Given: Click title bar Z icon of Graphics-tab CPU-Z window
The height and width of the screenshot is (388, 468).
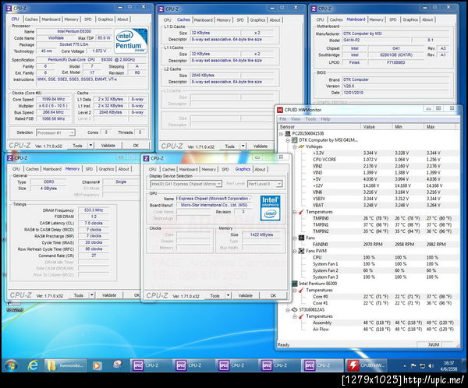Looking at the screenshot, I should pos(146,158).
